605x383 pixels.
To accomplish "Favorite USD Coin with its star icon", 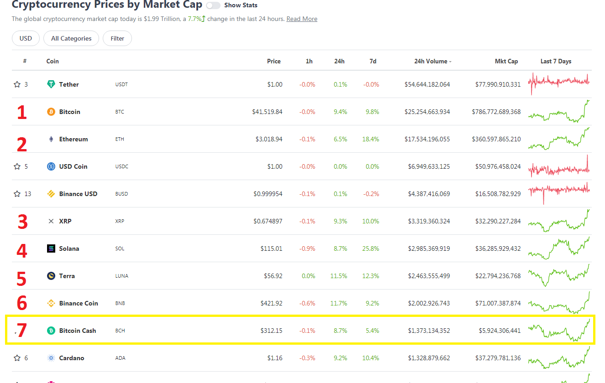I will pyautogui.click(x=17, y=166).
